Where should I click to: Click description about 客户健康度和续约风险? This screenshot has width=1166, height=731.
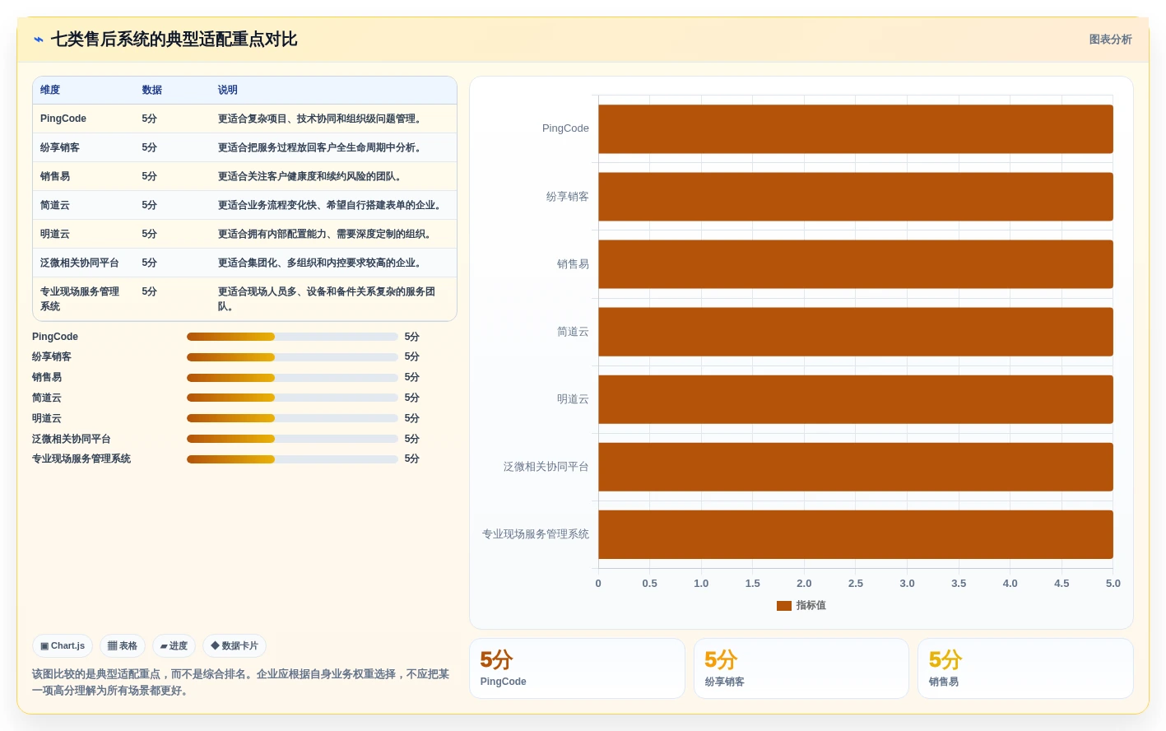(x=312, y=176)
